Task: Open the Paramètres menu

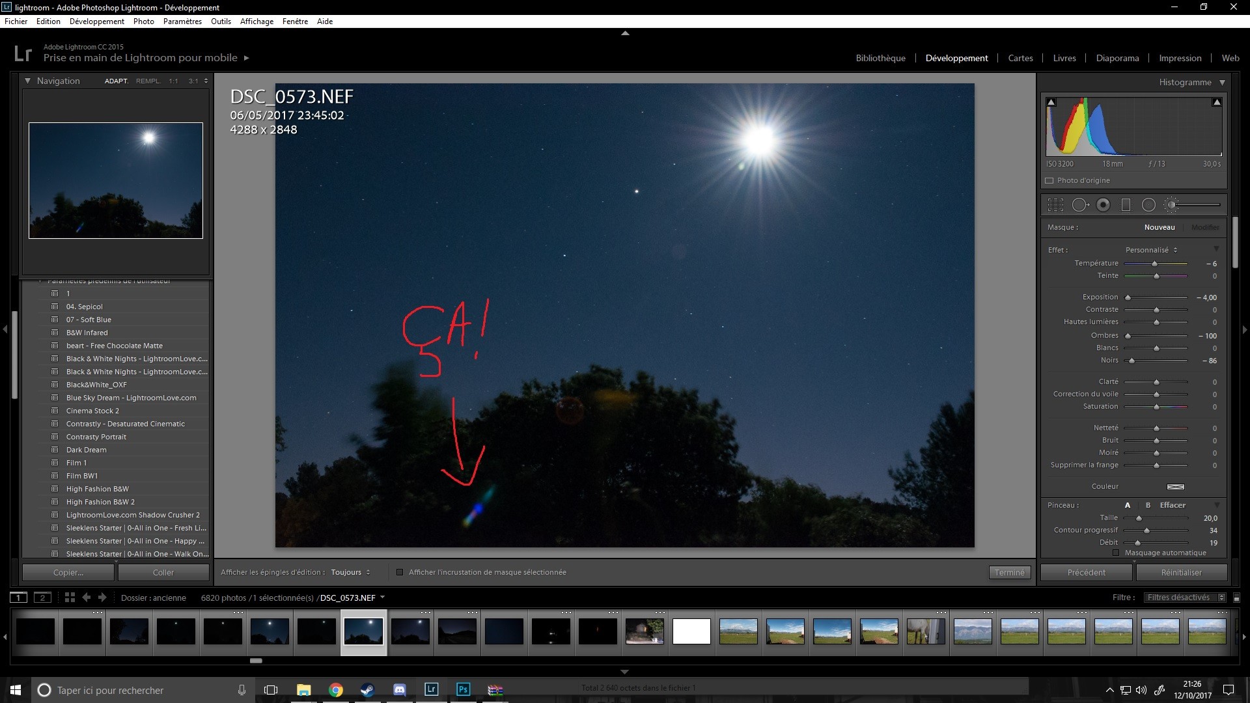Action: click(182, 21)
